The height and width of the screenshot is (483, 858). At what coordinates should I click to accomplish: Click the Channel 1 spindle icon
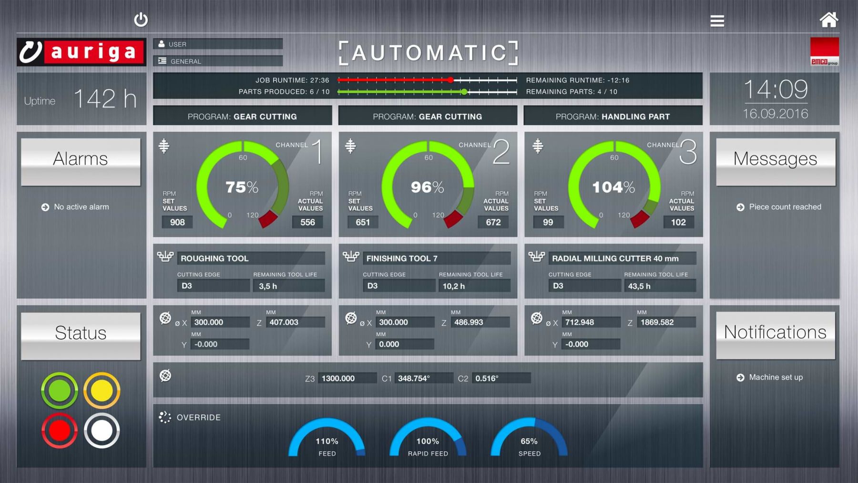164,146
